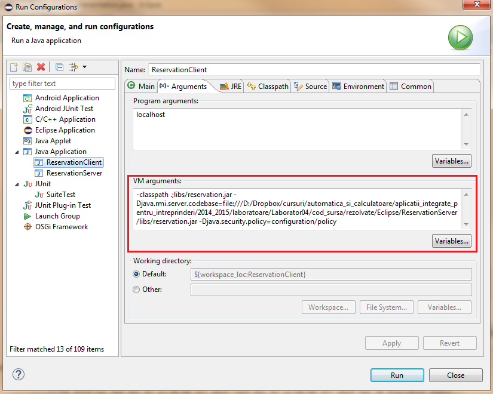Click the Variables... button in Working directory

pos(444,307)
